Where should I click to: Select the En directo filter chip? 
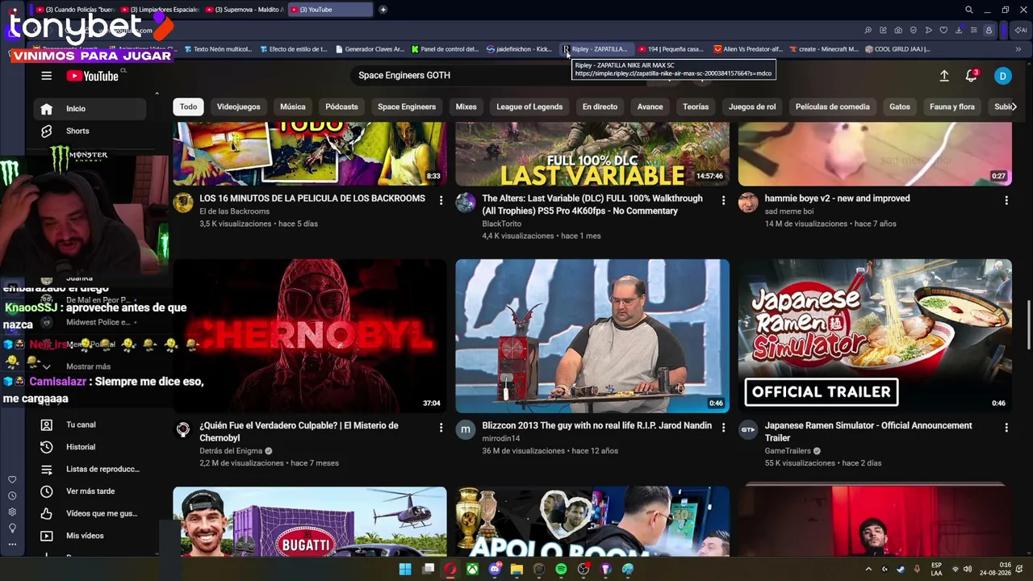pyautogui.click(x=600, y=107)
